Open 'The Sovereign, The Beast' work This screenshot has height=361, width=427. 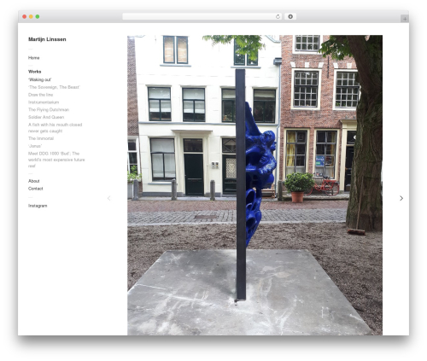point(54,87)
